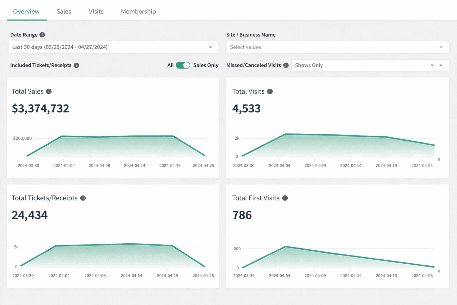Viewport: 457px width, 305px height.
Task: Toggle the All / Sales Only switch
Action: pyautogui.click(x=183, y=65)
